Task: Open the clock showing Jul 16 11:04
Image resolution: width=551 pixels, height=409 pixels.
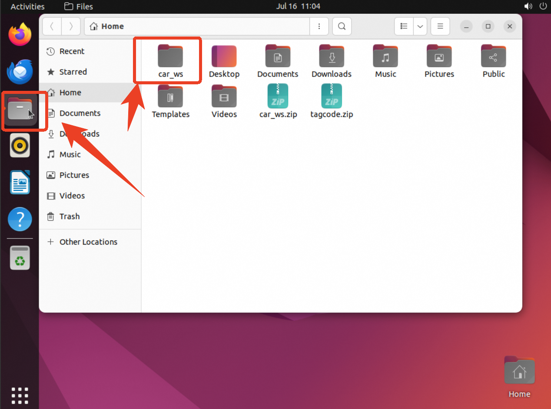Action: (298, 7)
